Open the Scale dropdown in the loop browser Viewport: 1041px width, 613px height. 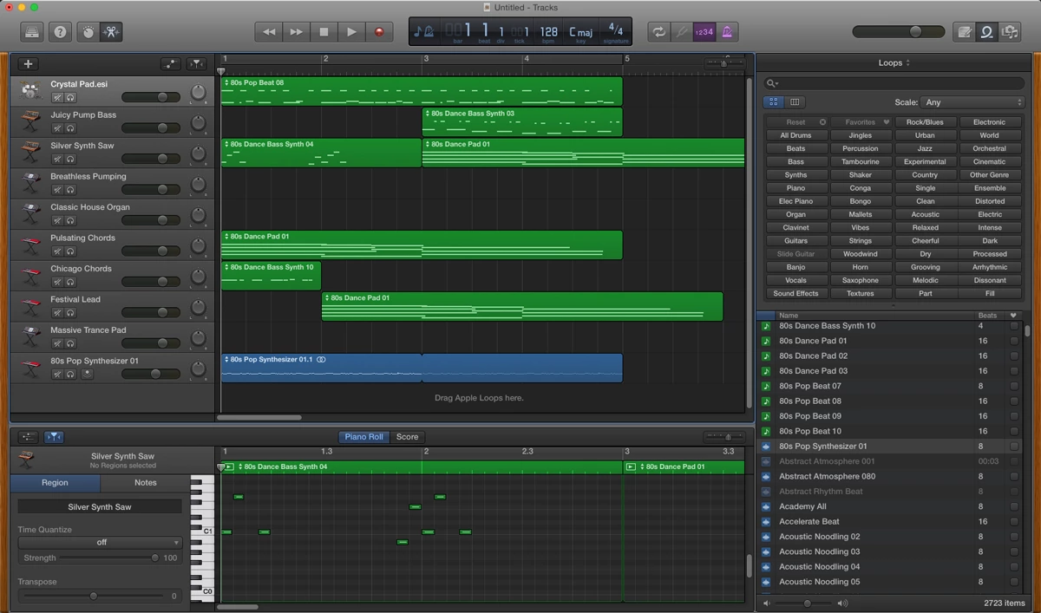[972, 102]
